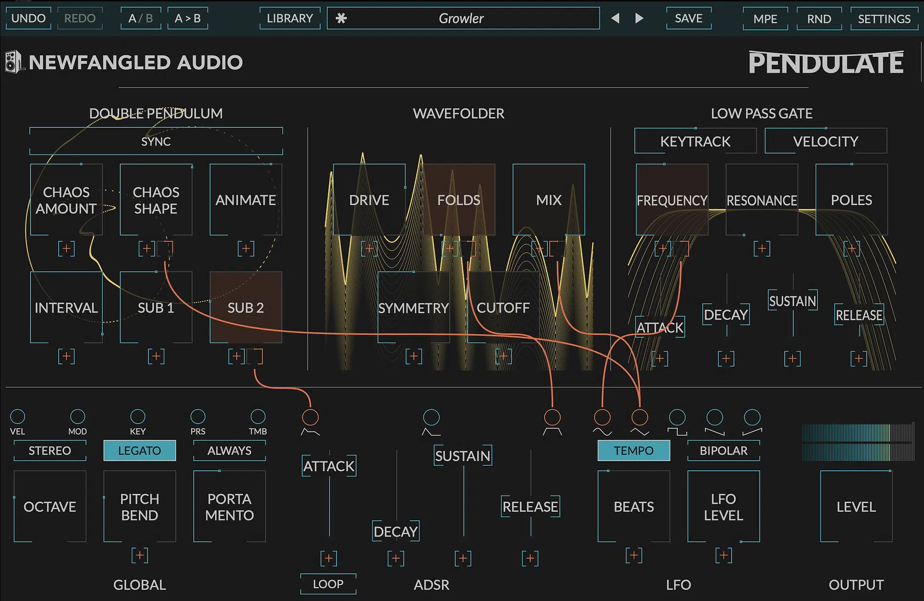Click the DRIVE control pad

(369, 200)
